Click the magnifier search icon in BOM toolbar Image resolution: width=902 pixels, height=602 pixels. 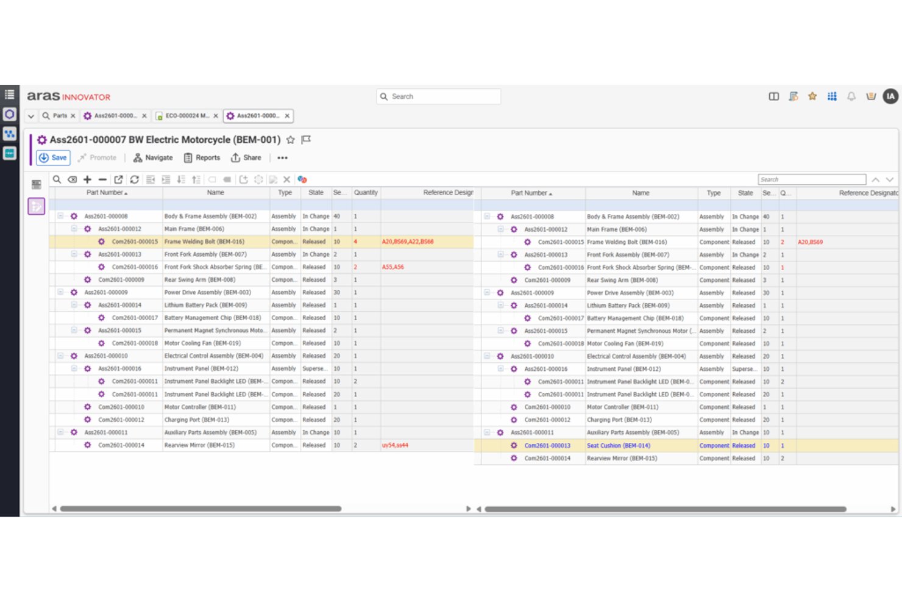click(57, 179)
